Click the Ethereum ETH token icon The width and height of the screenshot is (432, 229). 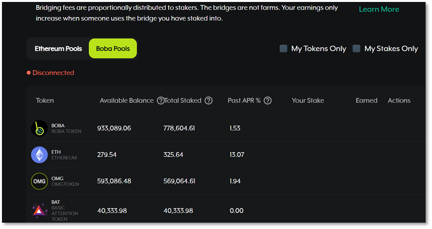(39, 155)
